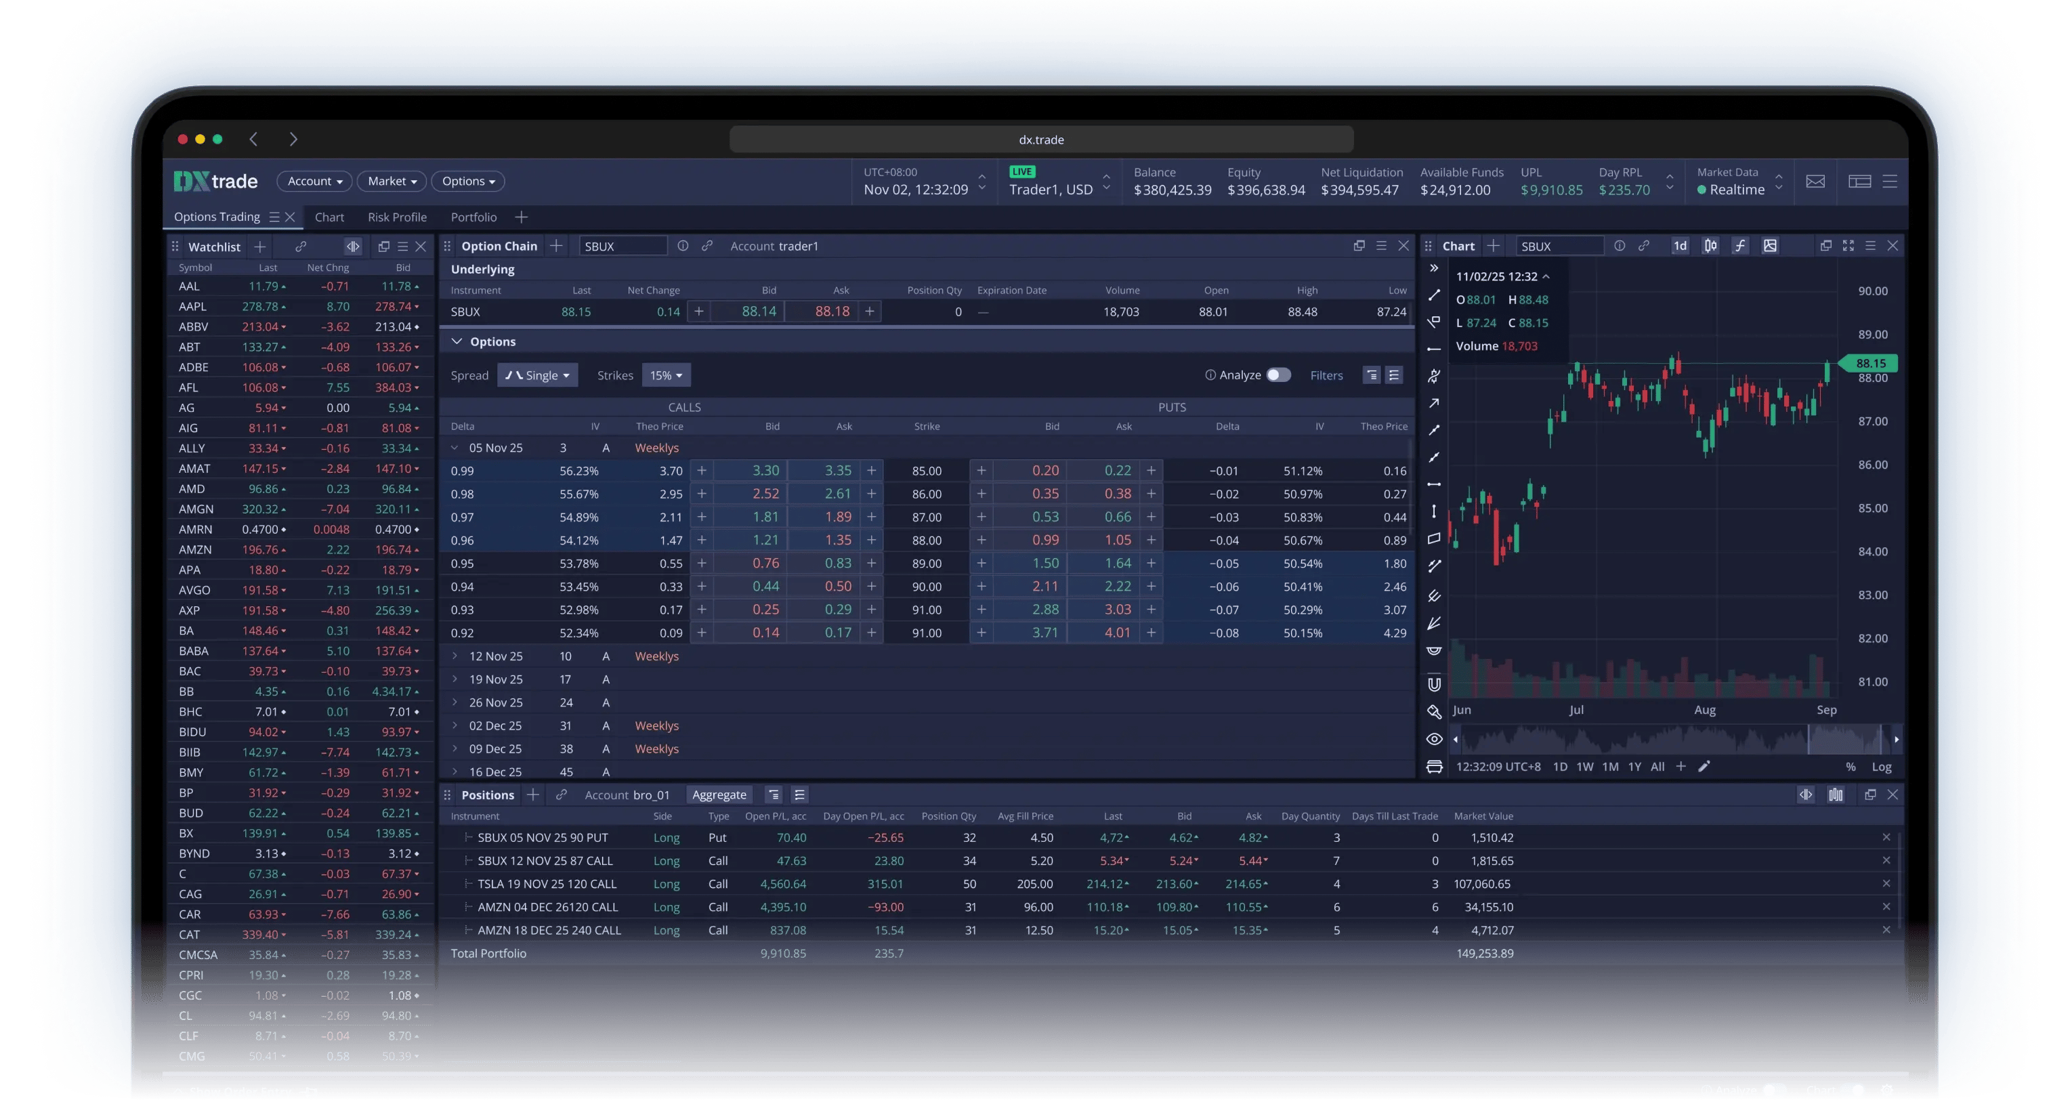Click the SBUX symbol field in Option Chain
The image size is (2070, 1100).
[622, 246]
